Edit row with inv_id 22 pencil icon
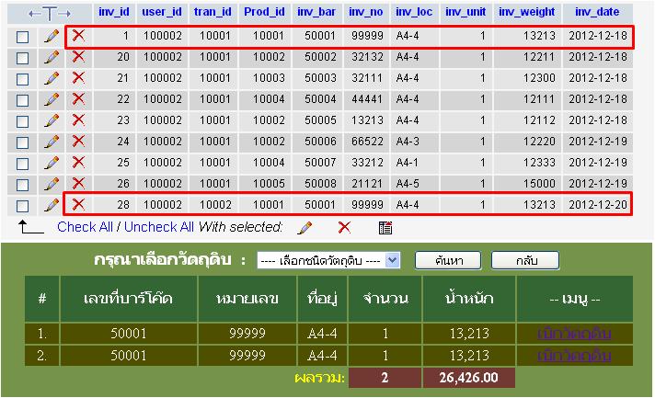655x398 pixels. coord(52,99)
